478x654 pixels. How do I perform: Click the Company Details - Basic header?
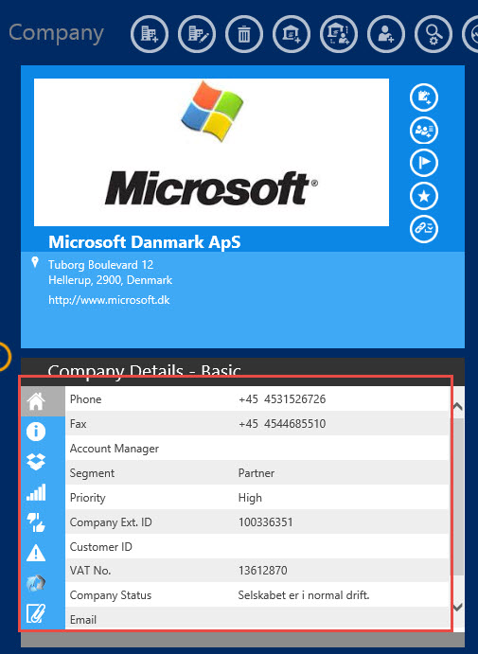pos(144,371)
